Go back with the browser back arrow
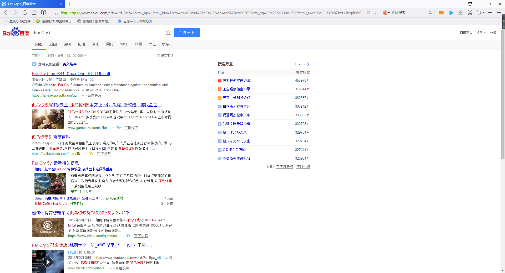Image resolution: width=505 pixels, height=273 pixels. pos(6,13)
